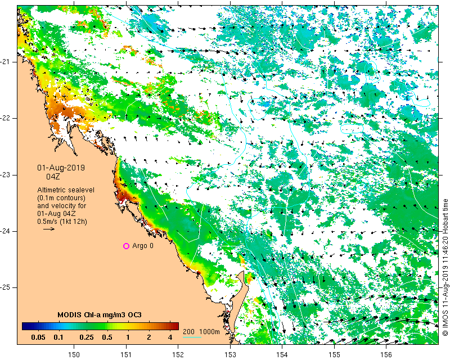Click the IMOS copyright timestamp text

(445, 268)
